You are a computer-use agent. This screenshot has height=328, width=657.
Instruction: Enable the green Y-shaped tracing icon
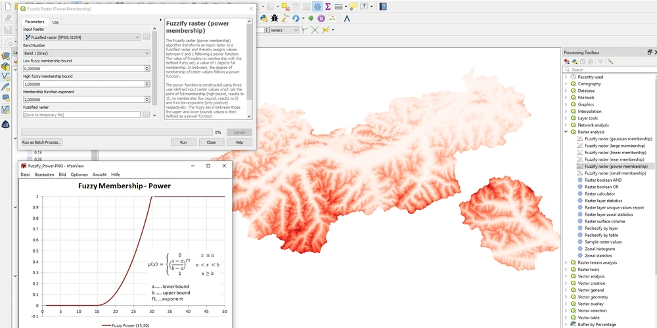pos(305,30)
